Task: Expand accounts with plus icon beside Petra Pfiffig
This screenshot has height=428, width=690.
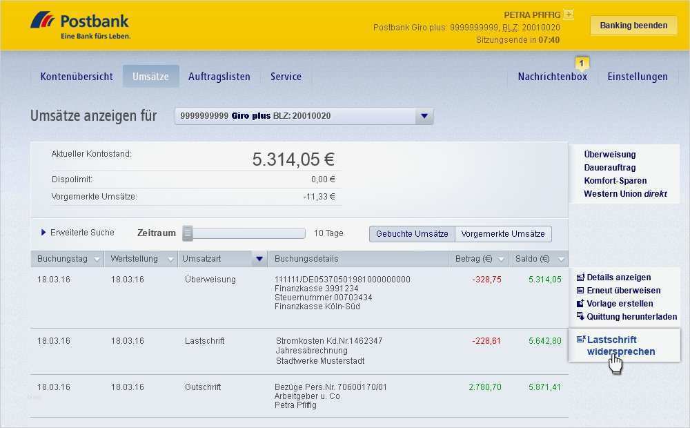Action: (569, 14)
